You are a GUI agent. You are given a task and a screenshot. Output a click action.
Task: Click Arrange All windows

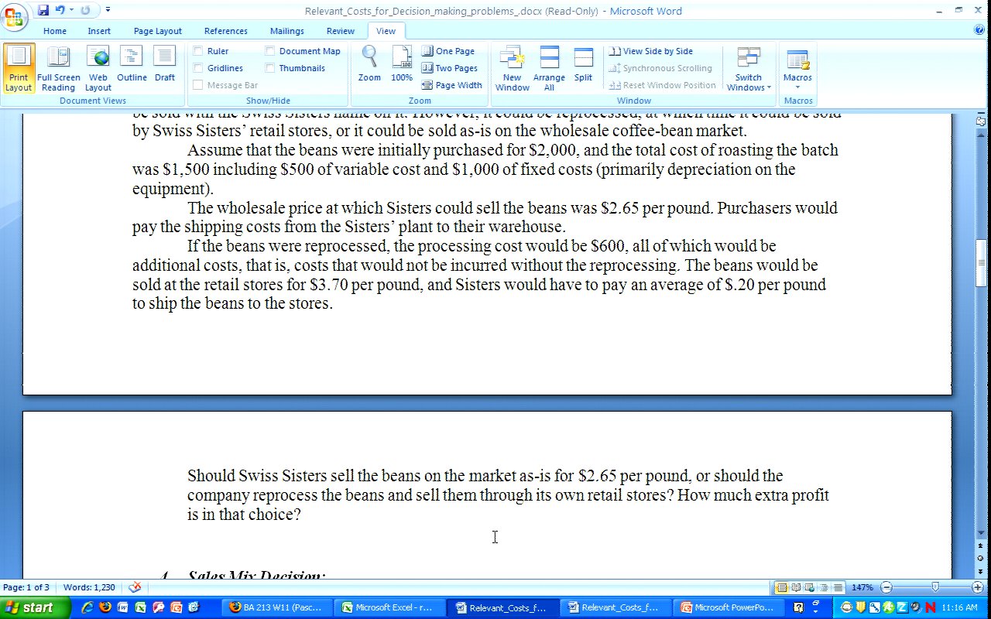[549, 68]
